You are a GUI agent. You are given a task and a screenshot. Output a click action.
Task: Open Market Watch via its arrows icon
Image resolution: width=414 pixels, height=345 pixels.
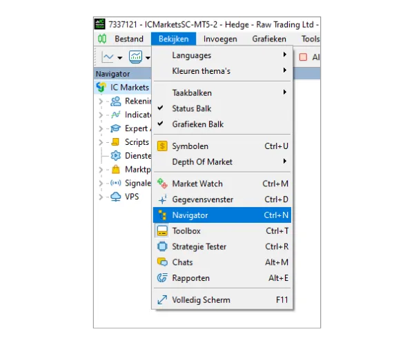click(162, 184)
